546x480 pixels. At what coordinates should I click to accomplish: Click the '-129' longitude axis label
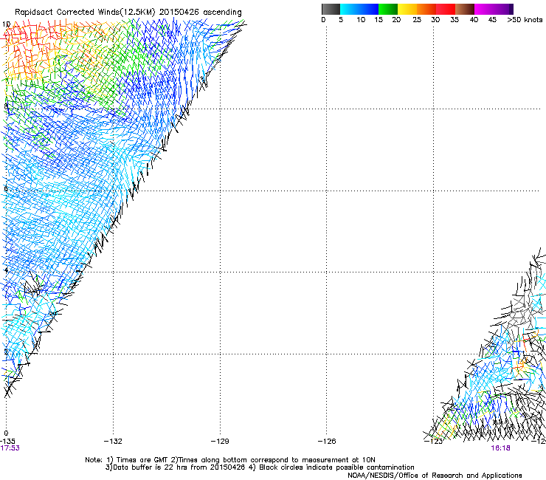(x=220, y=442)
